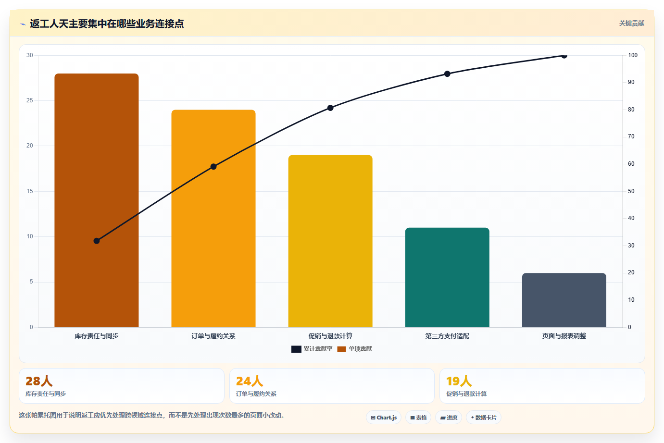Select the 库存责任与同步 bar

pyautogui.click(x=97, y=200)
